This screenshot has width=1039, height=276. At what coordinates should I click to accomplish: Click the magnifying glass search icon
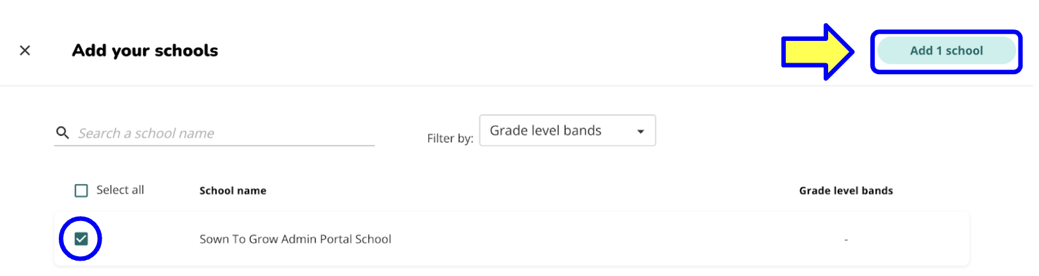pos(63,133)
